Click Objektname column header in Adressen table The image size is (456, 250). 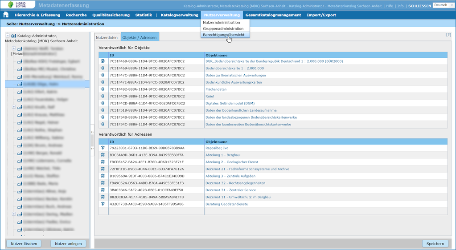click(x=326, y=142)
